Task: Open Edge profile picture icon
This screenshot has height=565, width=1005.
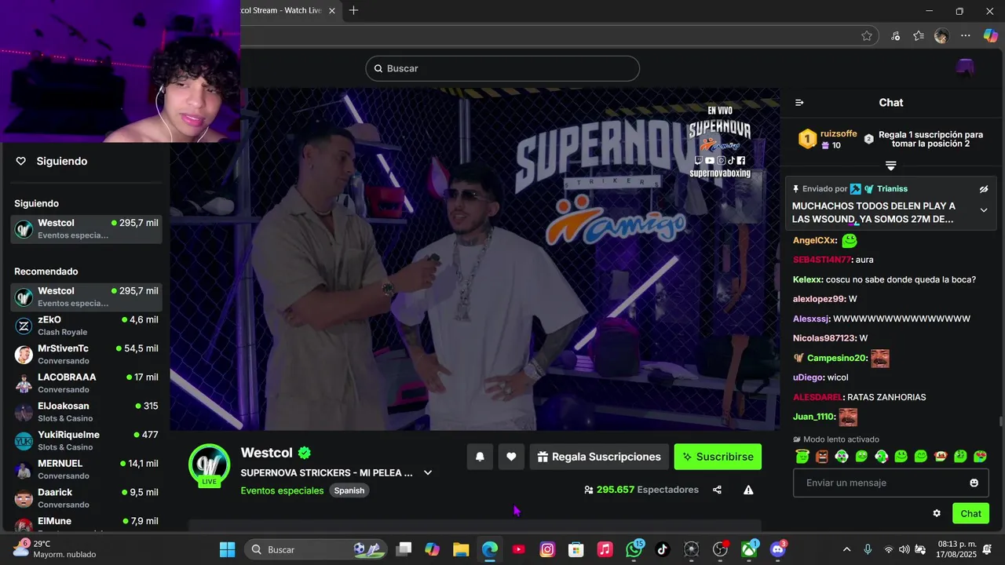Action: tap(941, 35)
